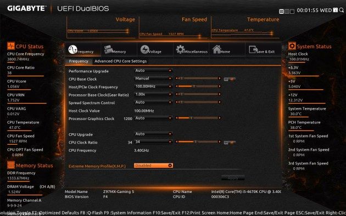
Task: Open the Processor Graphics Clock Auto dropdown
Action: (x=153, y=118)
